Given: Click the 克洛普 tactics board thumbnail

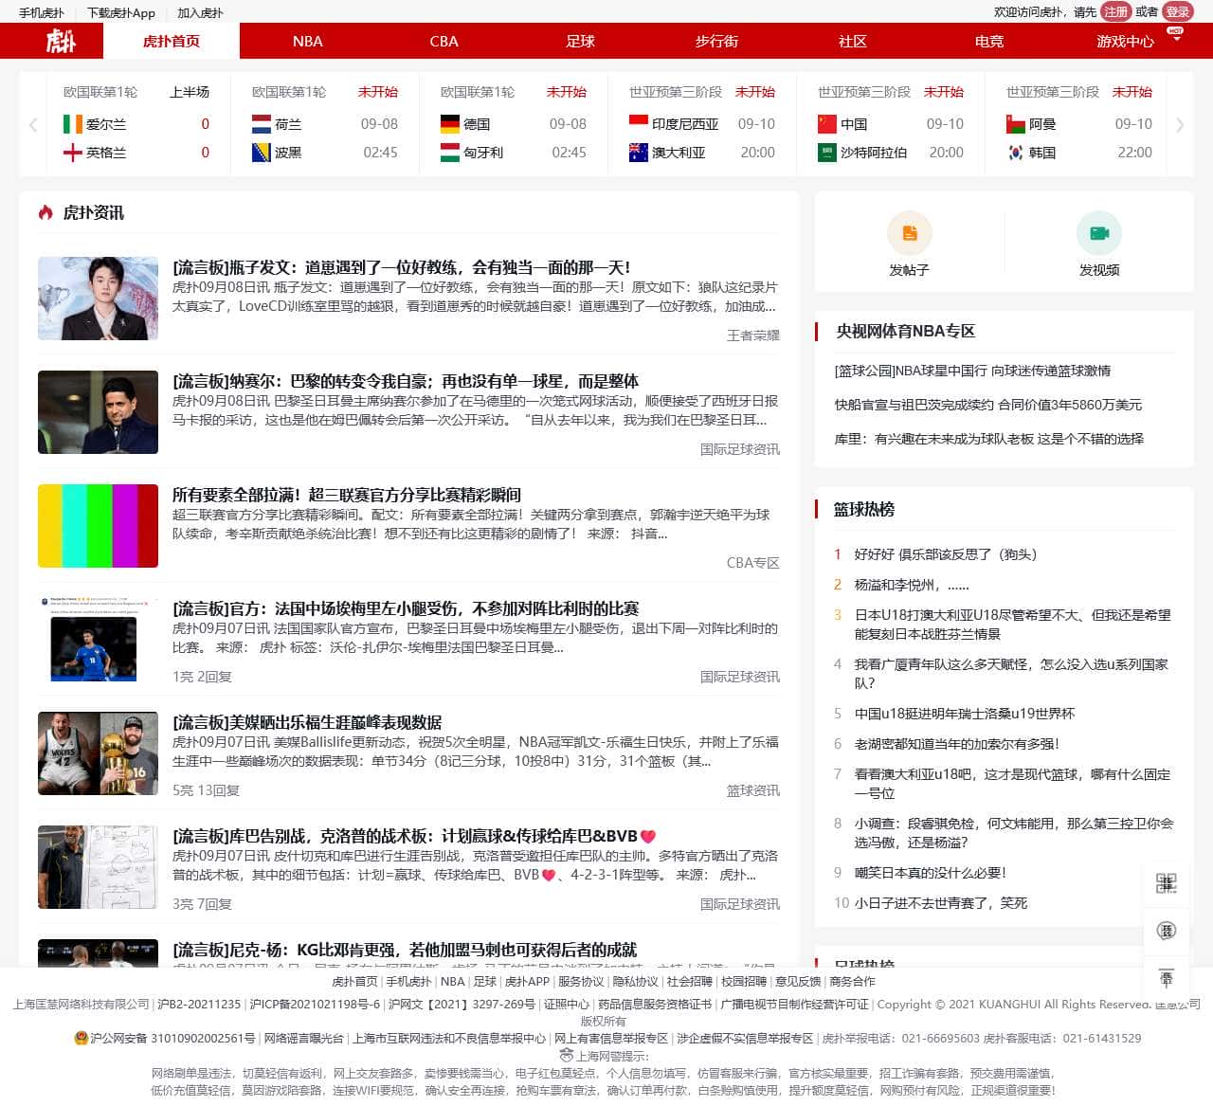Looking at the screenshot, I should coord(99,867).
